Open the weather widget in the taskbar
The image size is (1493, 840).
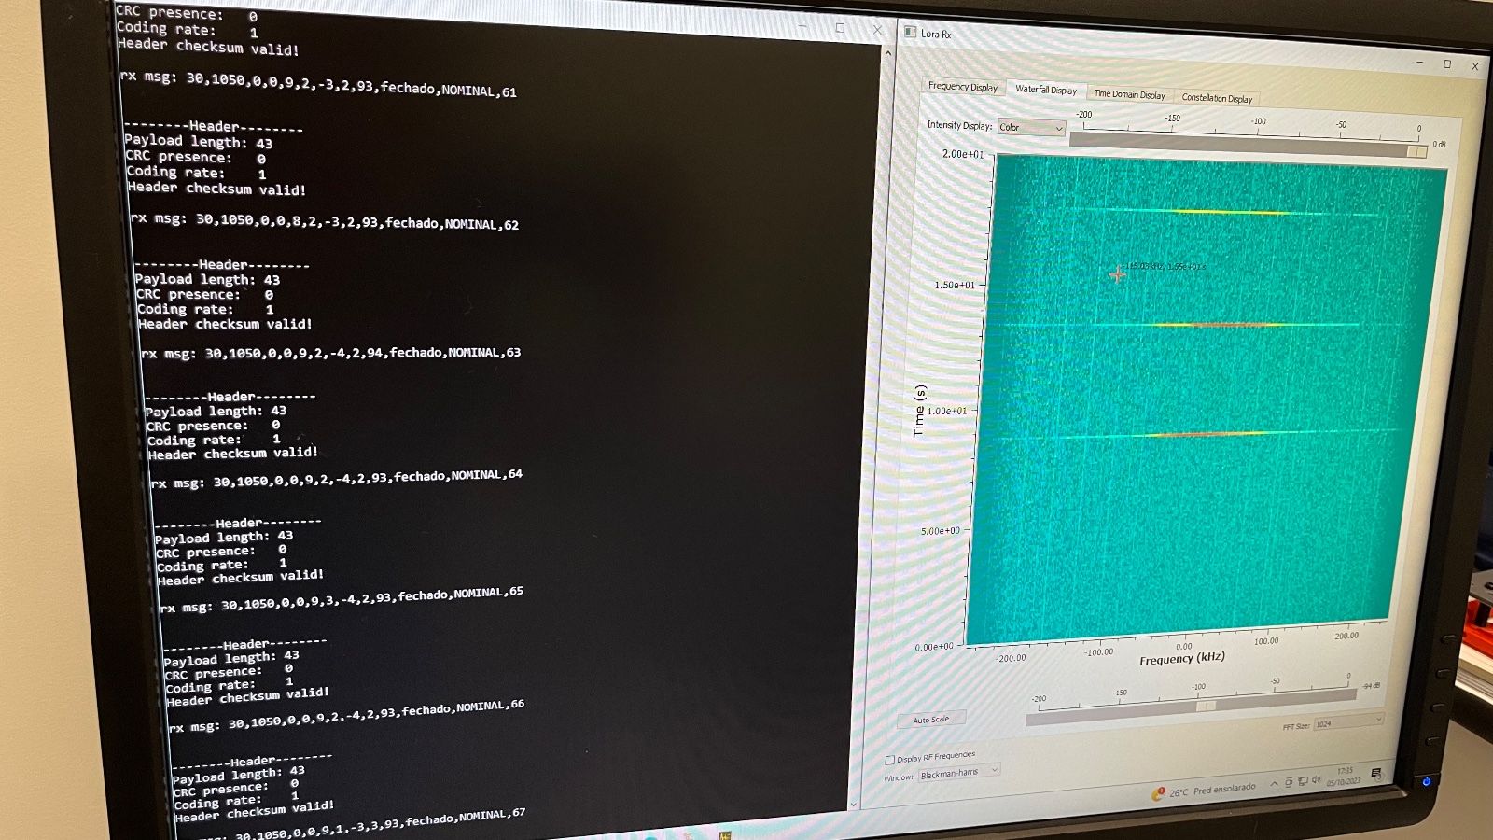[x=1204, y=791]
